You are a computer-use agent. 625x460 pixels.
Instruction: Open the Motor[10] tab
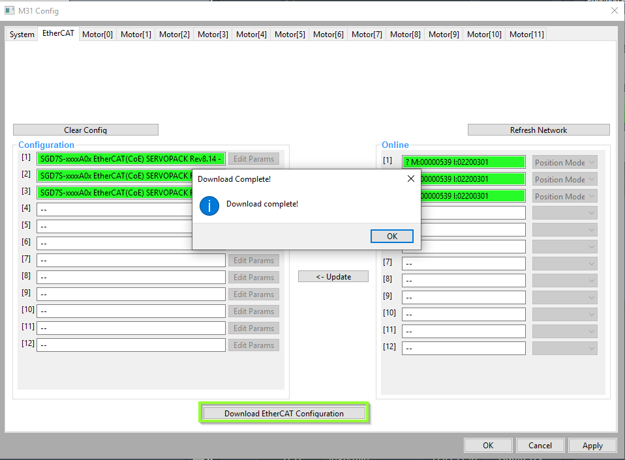(484, 35)
